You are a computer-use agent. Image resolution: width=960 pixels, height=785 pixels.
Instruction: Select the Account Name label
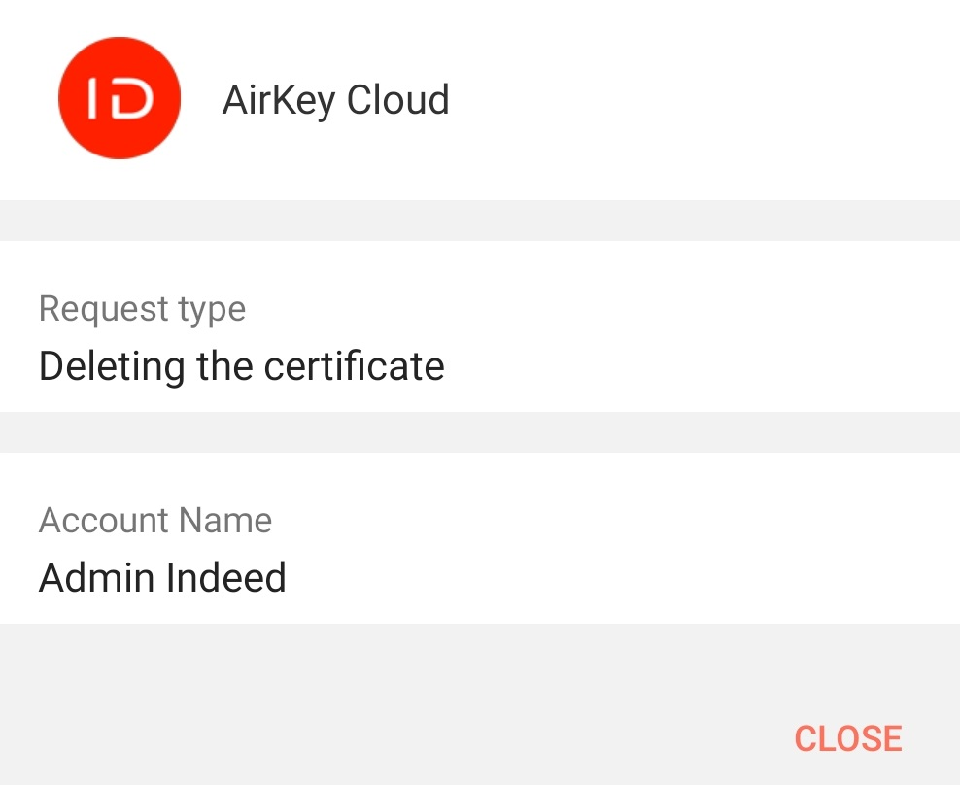point(155,521)
